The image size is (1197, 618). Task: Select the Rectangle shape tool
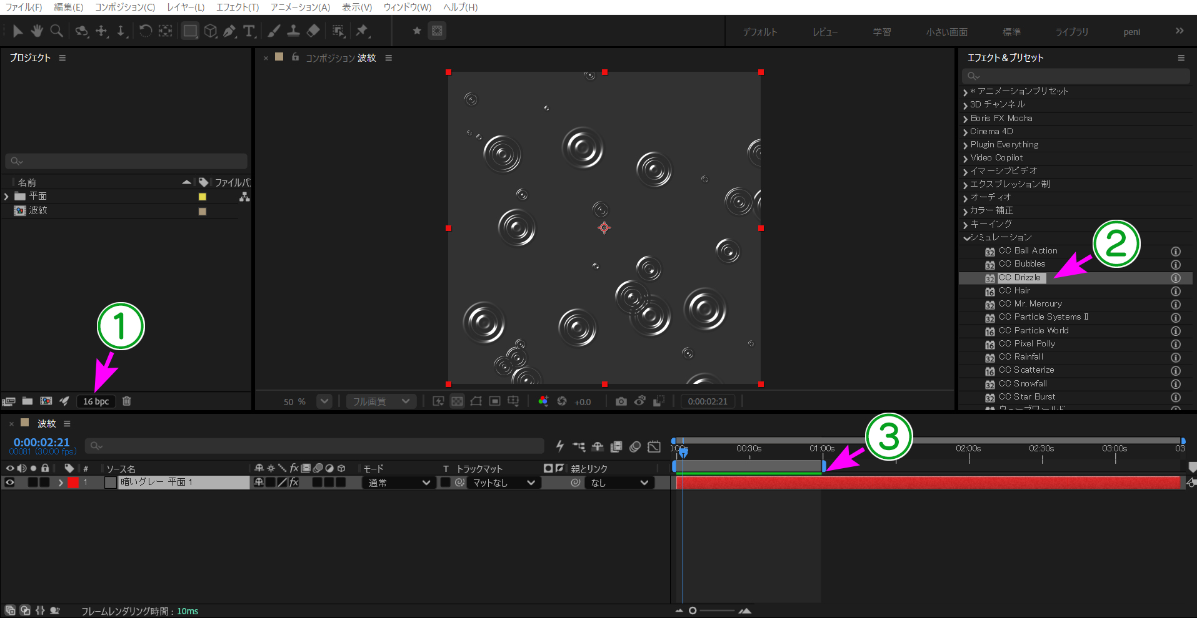click(190, 31)
